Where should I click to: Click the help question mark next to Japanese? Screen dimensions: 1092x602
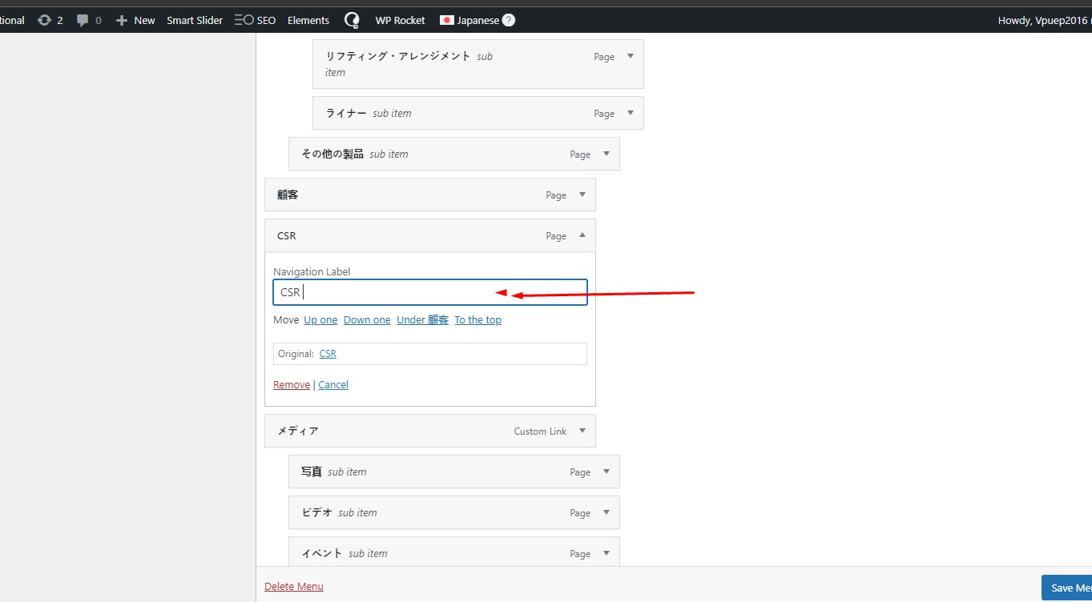509,20
